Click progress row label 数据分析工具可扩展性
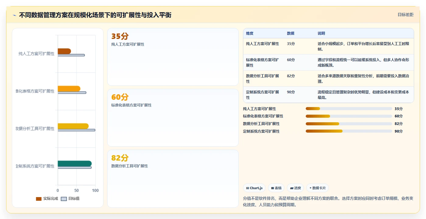This screenshot has width=426, height=219. click(x=261, y=124)
